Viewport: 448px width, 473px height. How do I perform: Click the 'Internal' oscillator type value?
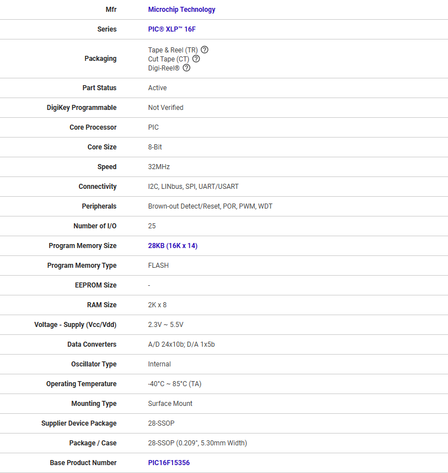coord(159,364)
